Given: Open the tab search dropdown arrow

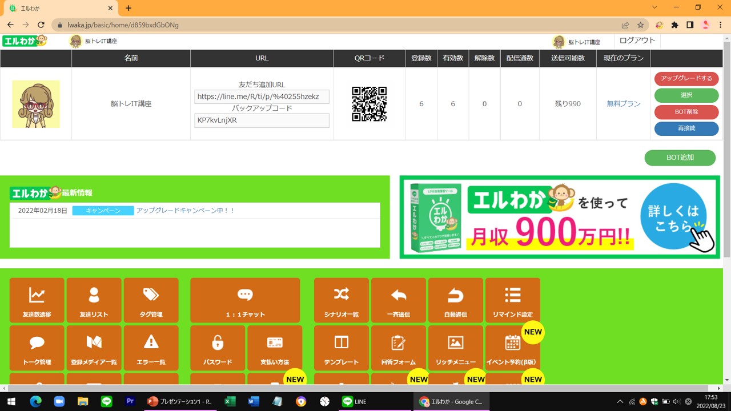Looking at the screenshot, I should (x=654, y=7).
